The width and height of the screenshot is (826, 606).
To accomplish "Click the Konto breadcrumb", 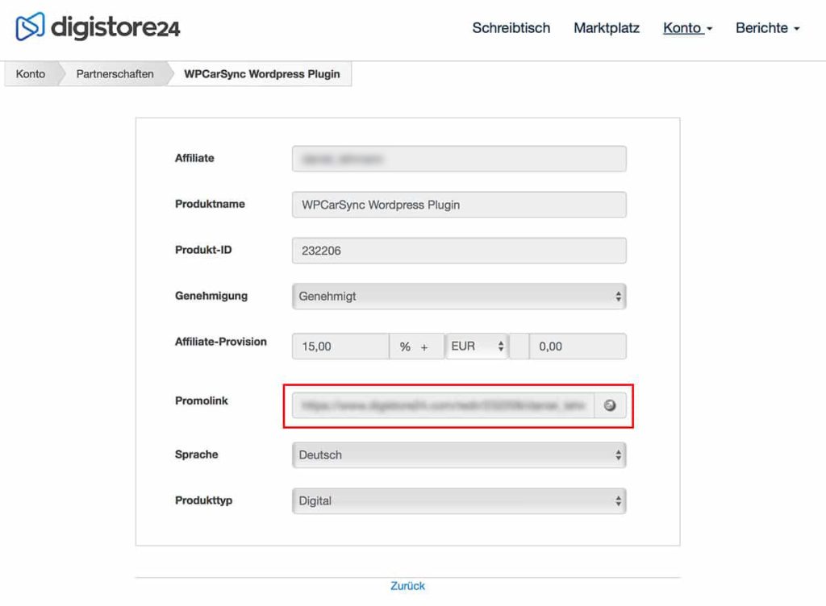I will pos(31,74).
